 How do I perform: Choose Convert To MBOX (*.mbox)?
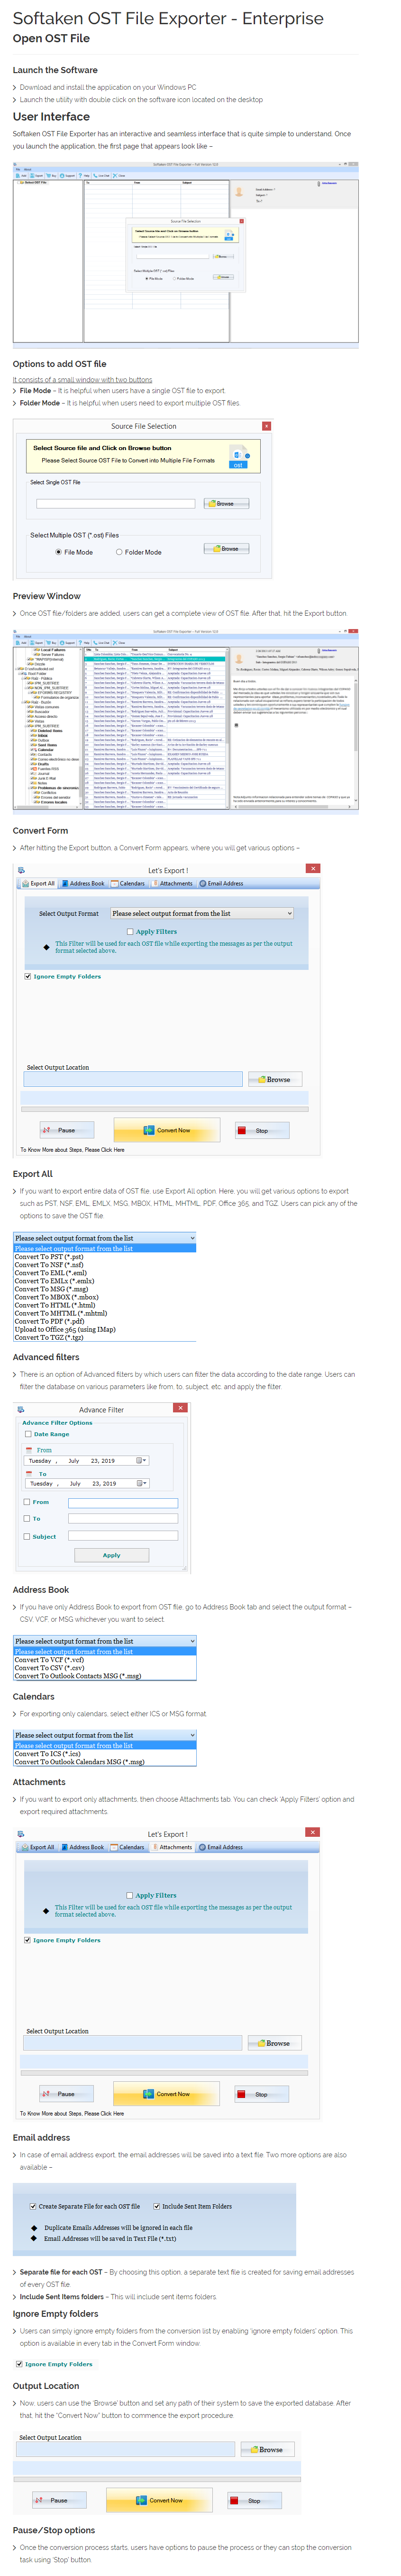(57, 1297)
